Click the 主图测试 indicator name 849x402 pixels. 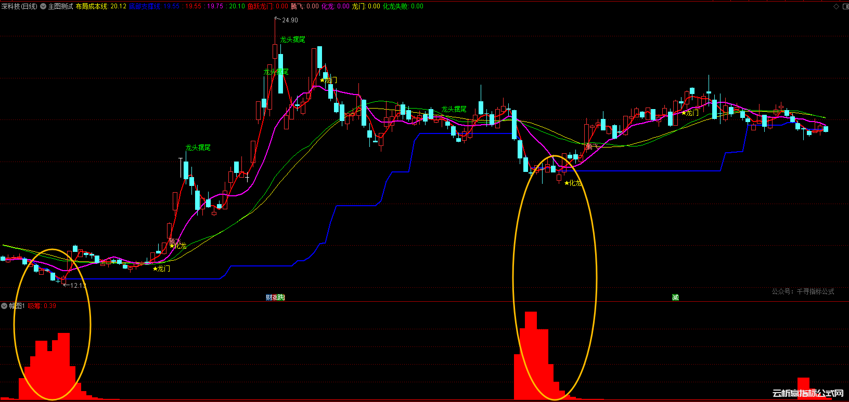click(x=60, y=6)
